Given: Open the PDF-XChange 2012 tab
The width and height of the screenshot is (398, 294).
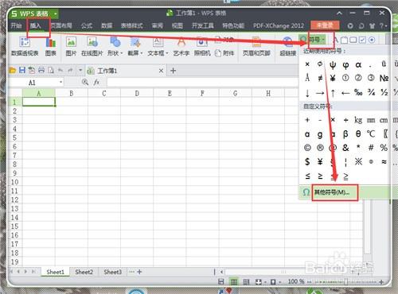Looking at the screenshot, I should click(x=279, y=25).
